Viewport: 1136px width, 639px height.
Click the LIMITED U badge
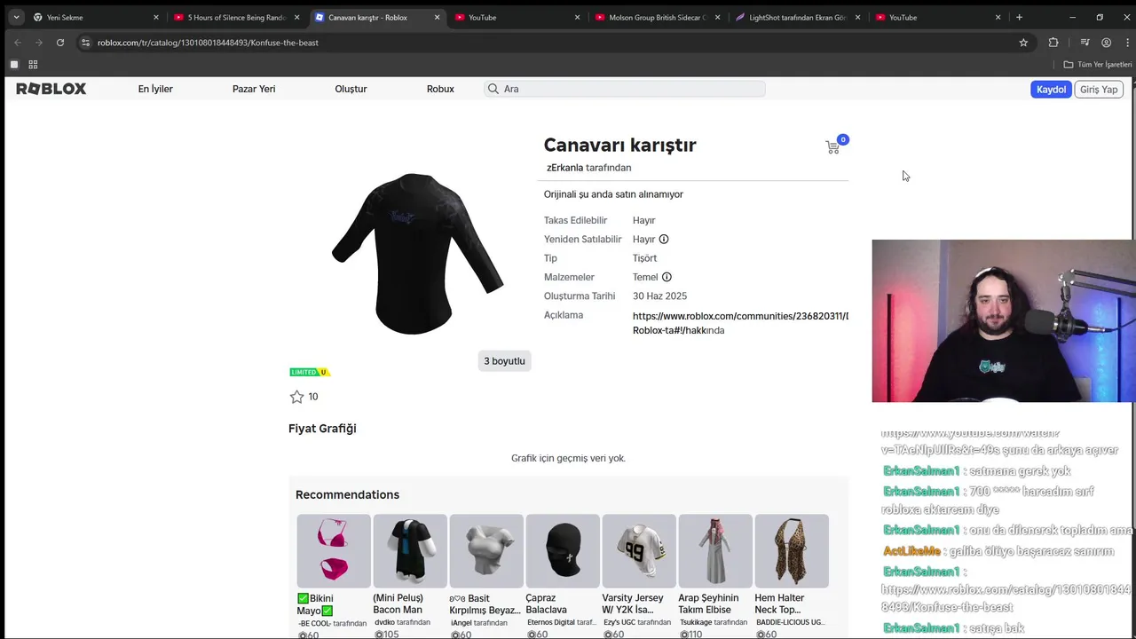(x=310, y=372)
